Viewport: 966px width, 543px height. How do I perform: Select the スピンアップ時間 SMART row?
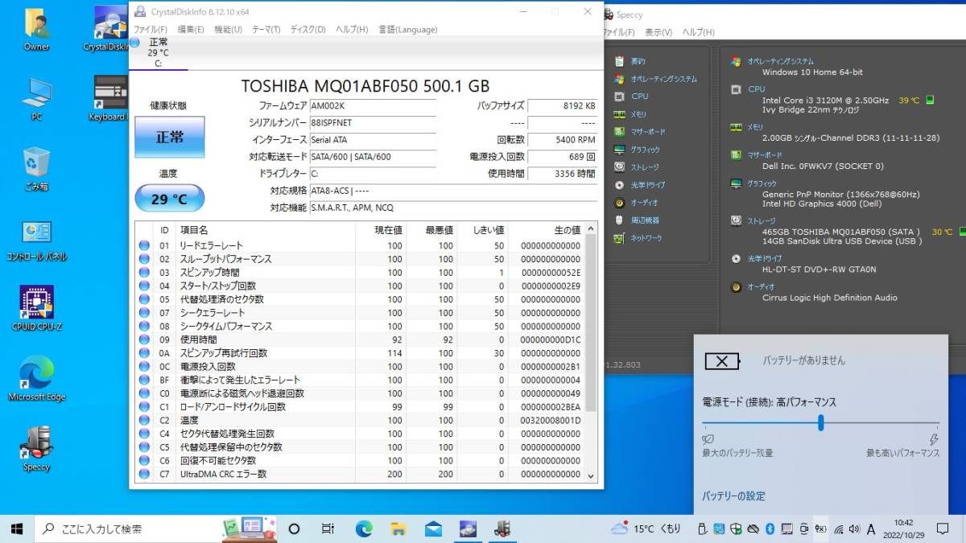click(360, 273)
